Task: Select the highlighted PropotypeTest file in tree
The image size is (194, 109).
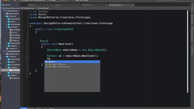Action: pos(11,70)
